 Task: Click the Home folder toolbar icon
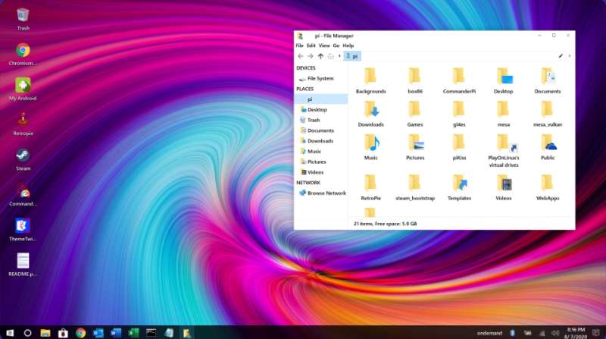[330, 56]
